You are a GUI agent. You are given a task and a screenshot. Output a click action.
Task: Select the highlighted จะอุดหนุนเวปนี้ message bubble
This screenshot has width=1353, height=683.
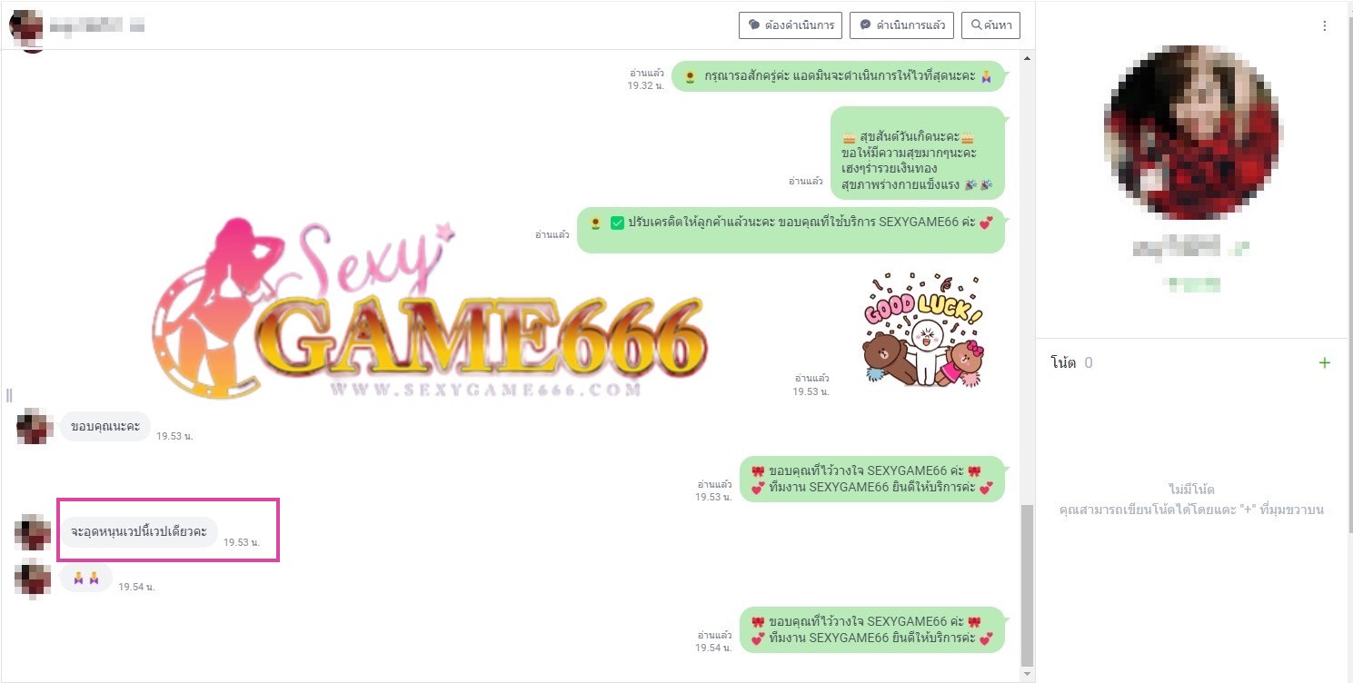139,531
